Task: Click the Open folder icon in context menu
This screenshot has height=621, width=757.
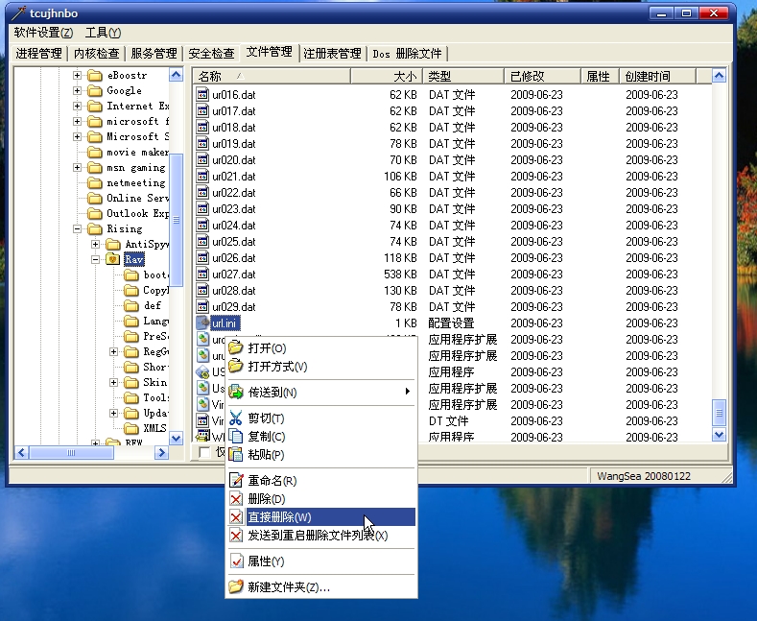Action: [236, 347]
